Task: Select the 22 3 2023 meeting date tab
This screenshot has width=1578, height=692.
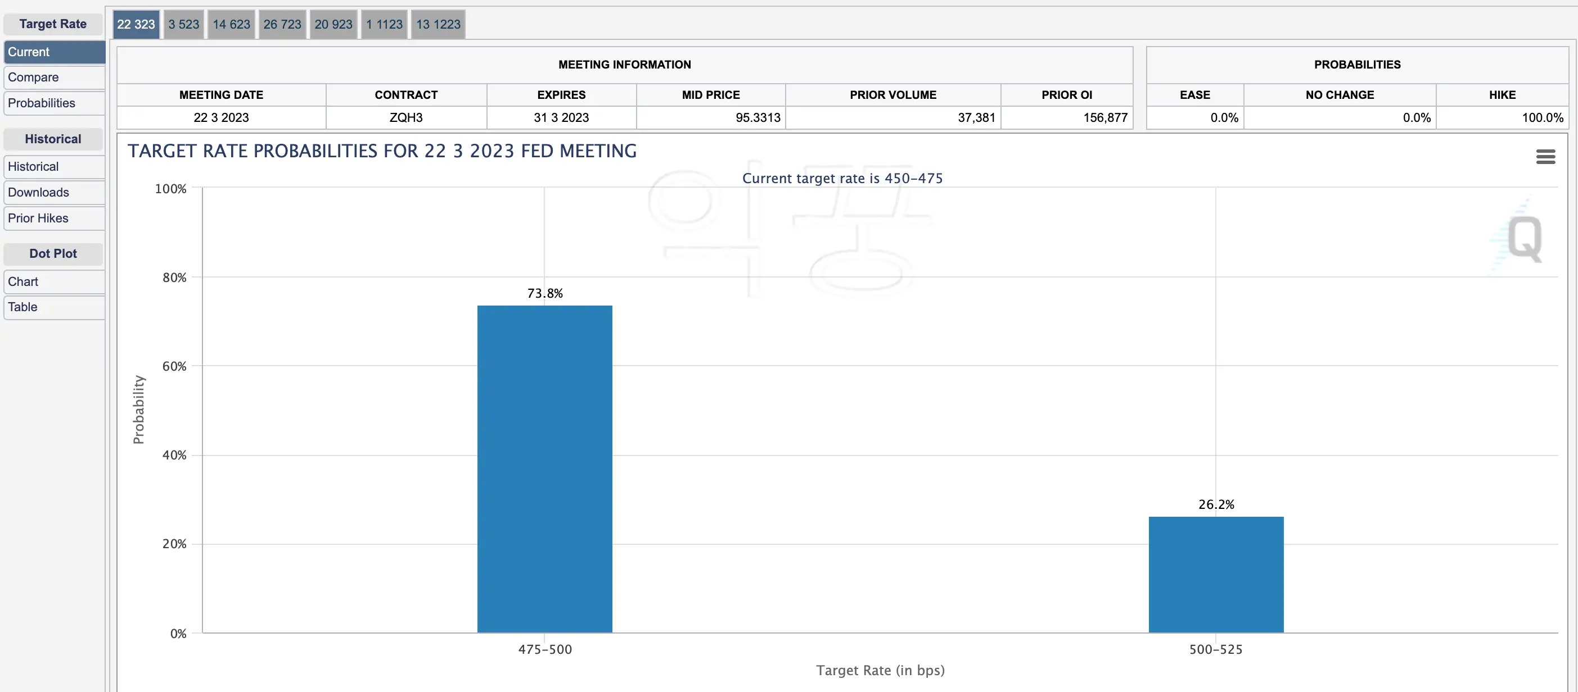Action: point(136,24)
